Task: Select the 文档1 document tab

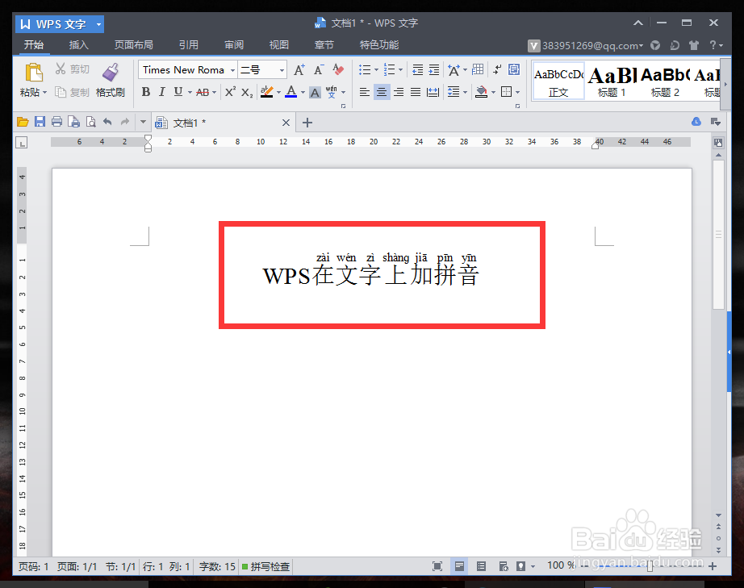Action: click(224, 123)
